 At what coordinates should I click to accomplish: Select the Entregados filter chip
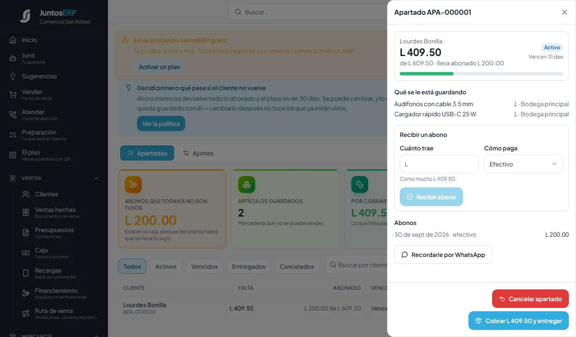point(249,267)
